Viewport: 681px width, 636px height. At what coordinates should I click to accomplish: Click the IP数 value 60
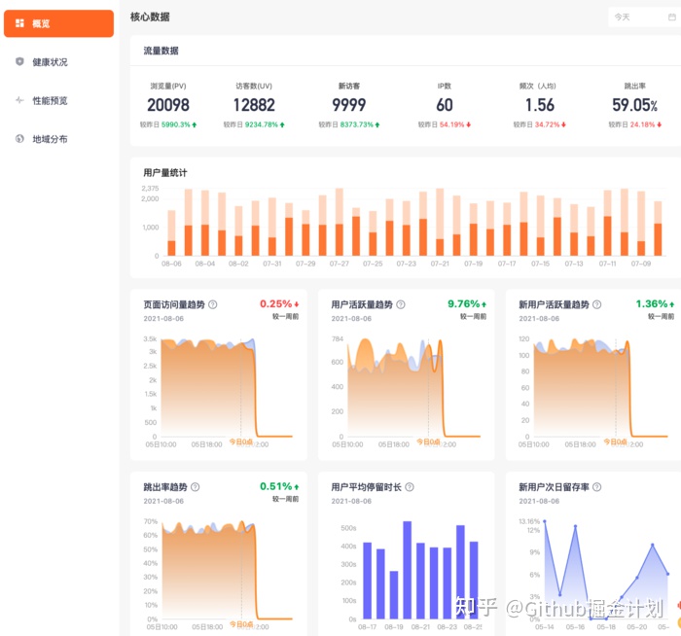445,105
